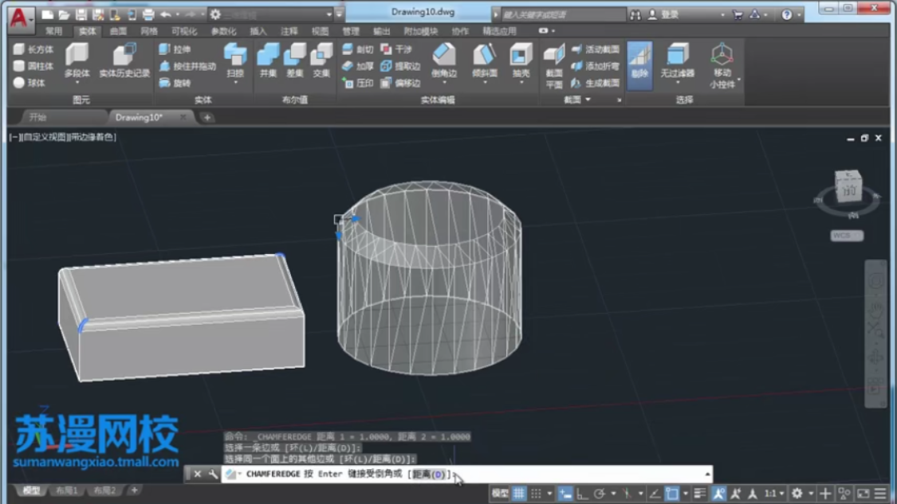Select the 交集 intersect tool
The height and width of the screenshot is (504, 897).
[321, 61]
